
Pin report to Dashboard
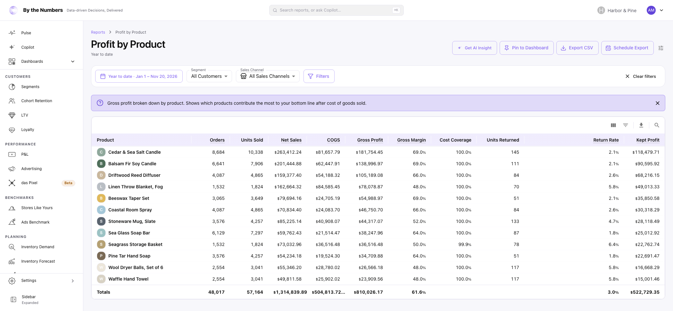527,48
